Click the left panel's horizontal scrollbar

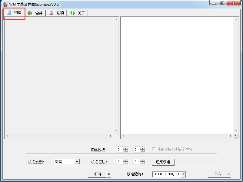coord(59,136)
